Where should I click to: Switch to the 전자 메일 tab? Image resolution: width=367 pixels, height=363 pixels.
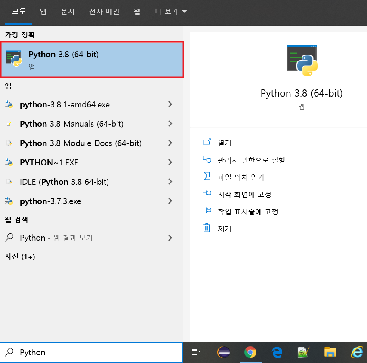point(104,12)
